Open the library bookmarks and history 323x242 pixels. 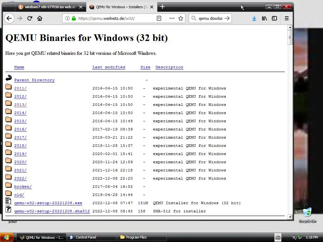(264, 18)
